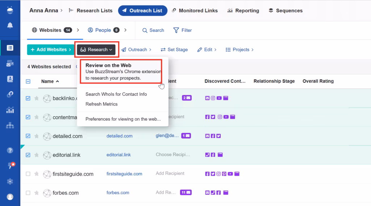This screenshot has height=206, width=371.
Task: Open the BuzzStream logo home icon
Action: click(10, 10)
